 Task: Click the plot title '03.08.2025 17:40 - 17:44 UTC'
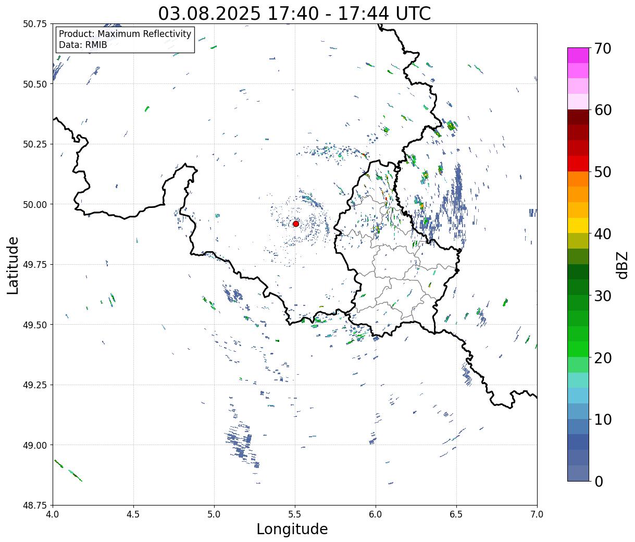point(294,14)
